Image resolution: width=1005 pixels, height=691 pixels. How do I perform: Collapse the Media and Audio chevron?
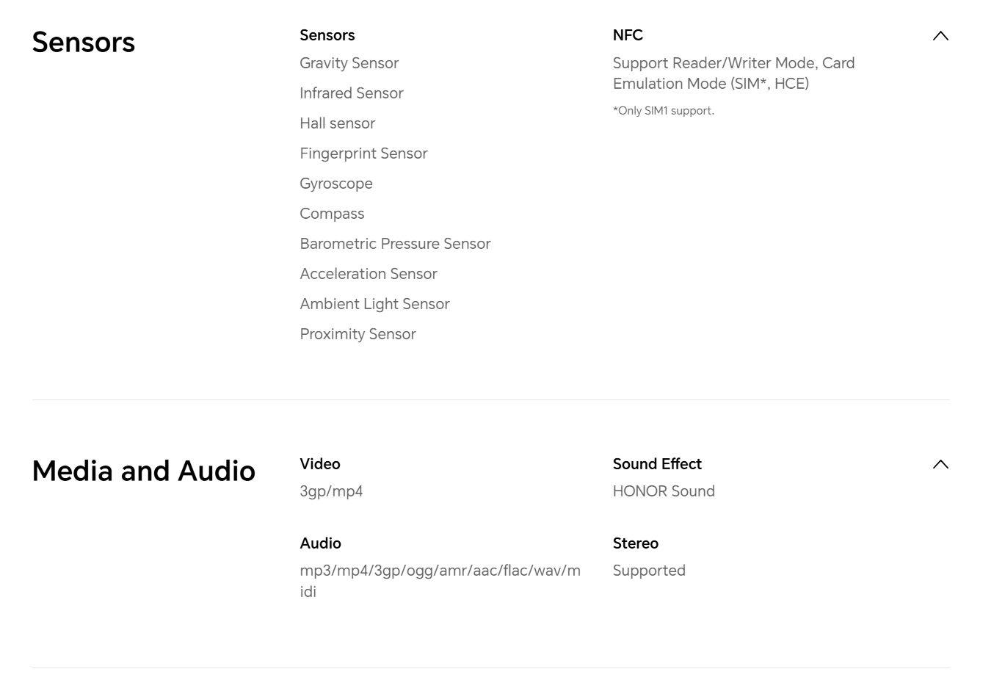[940, 464]
